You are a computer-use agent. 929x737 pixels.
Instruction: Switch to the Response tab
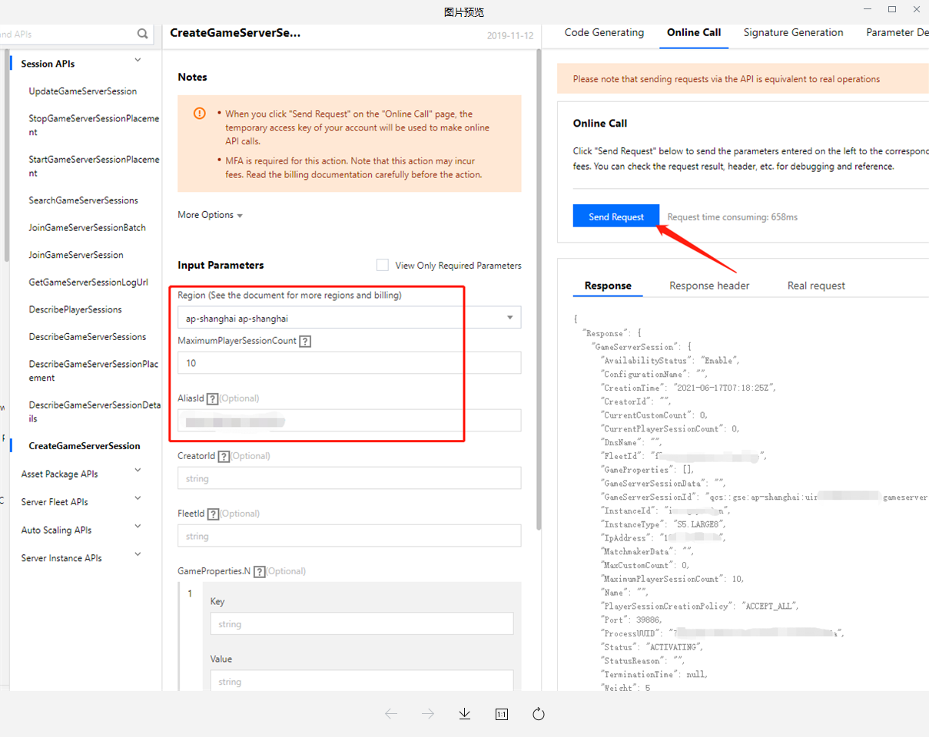[x=608, y=286]
